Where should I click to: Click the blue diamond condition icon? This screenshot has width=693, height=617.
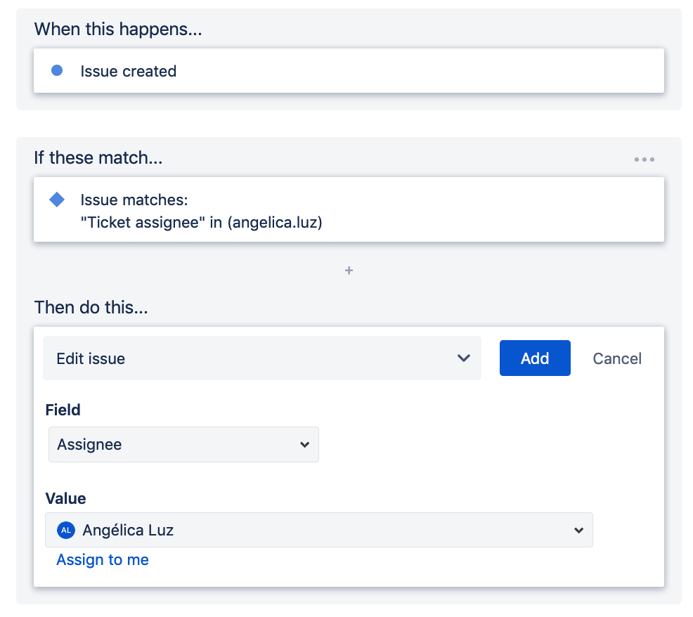pyautogui.click(x=57, y=200)
